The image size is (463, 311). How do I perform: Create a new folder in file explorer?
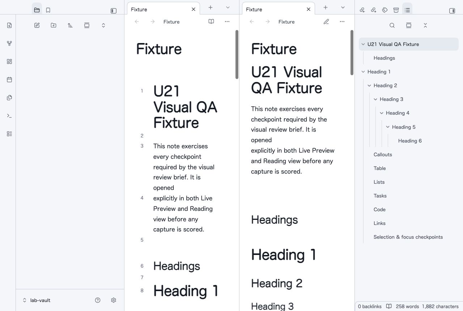[x=54, y=25]
